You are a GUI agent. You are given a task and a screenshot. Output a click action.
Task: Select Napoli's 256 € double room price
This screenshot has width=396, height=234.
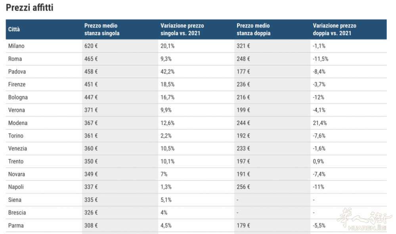243,187
